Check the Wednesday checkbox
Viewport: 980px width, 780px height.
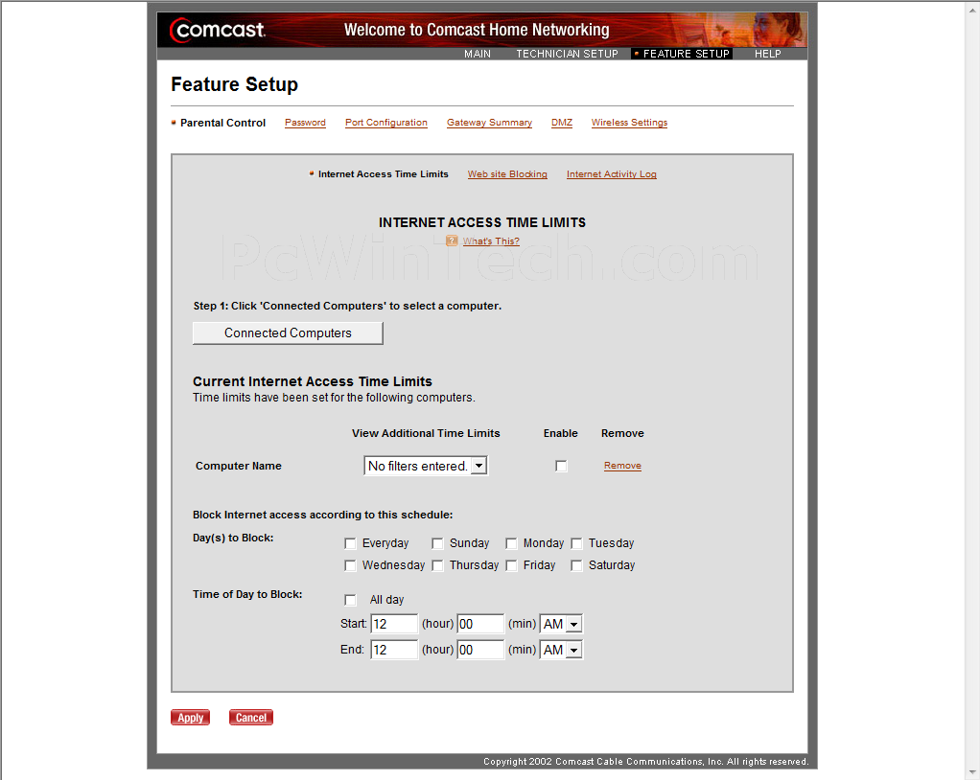click(350, 565)
